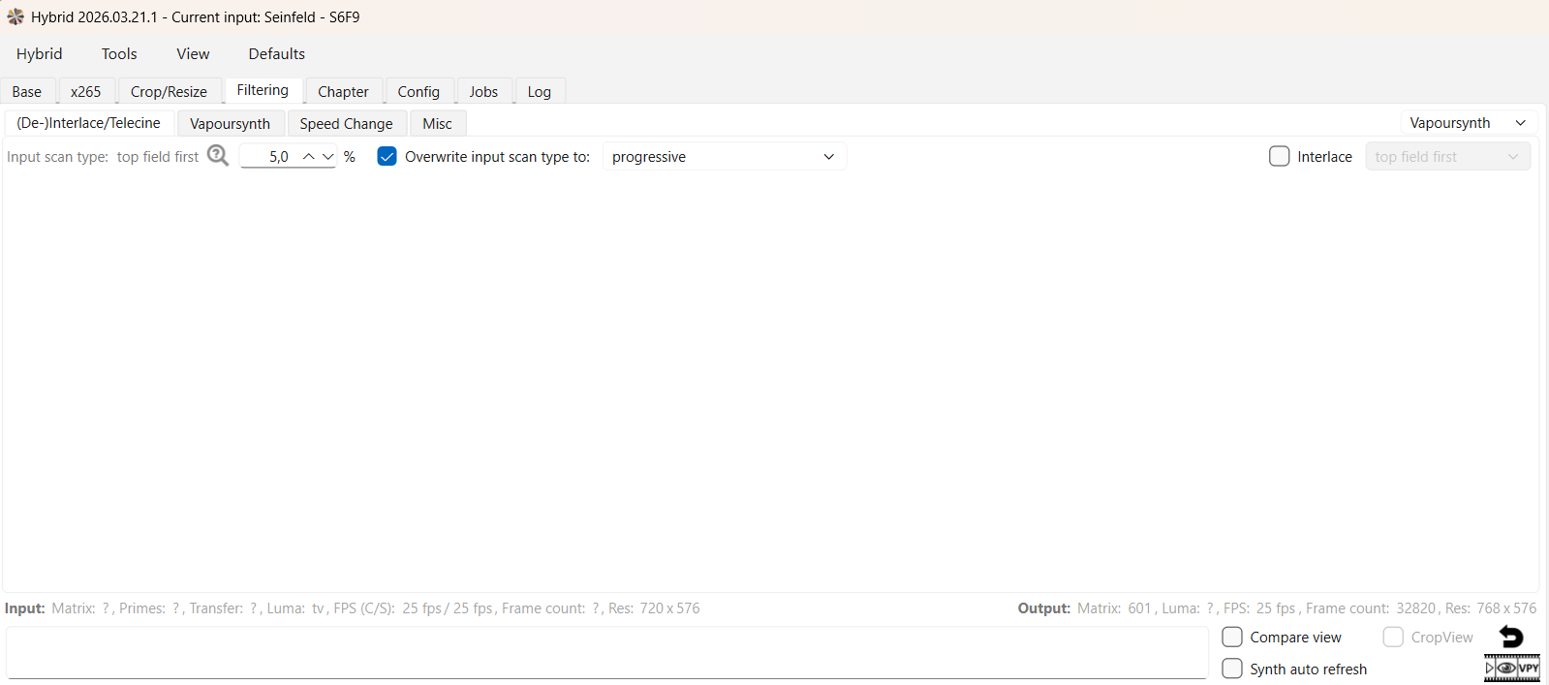Click the 'Frame count: 32820' output text
Image resolution: width=1549 pixels, height=685 pixels.
pyautogui.click(x=1371, y=608)
